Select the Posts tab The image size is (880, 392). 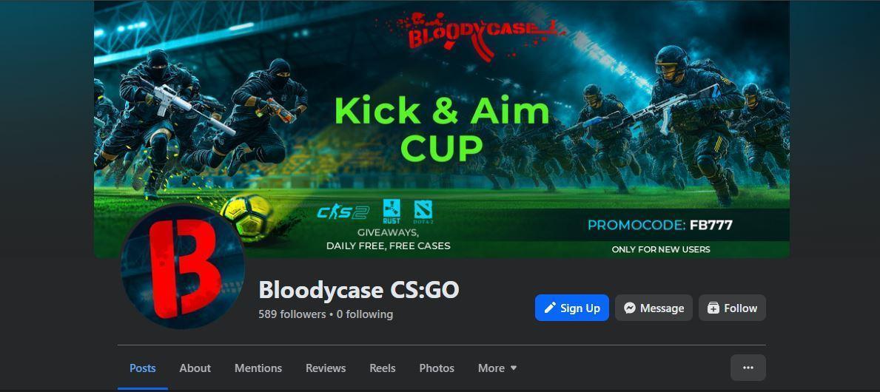[x=143, y=368]
